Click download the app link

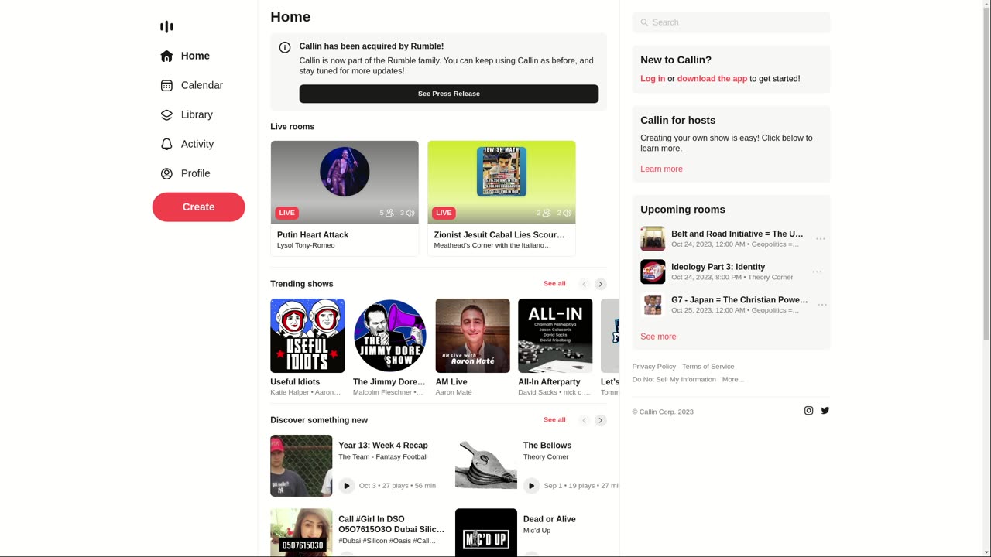pos(712,79)
